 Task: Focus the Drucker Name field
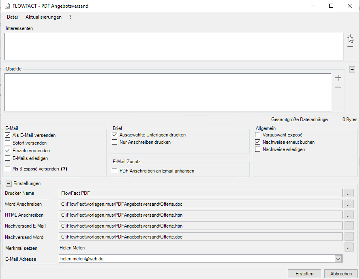coord(200,193)
